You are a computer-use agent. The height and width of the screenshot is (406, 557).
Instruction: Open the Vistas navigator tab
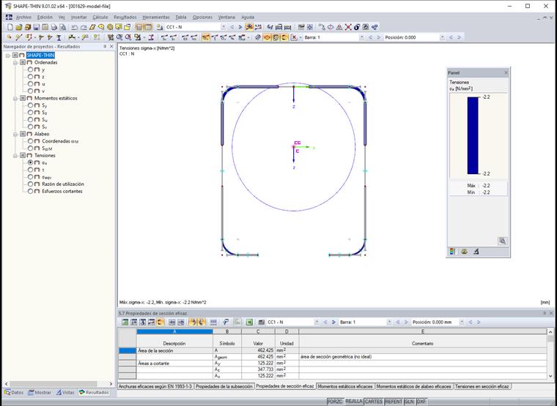pyautogui.click(x=65, y=393)
